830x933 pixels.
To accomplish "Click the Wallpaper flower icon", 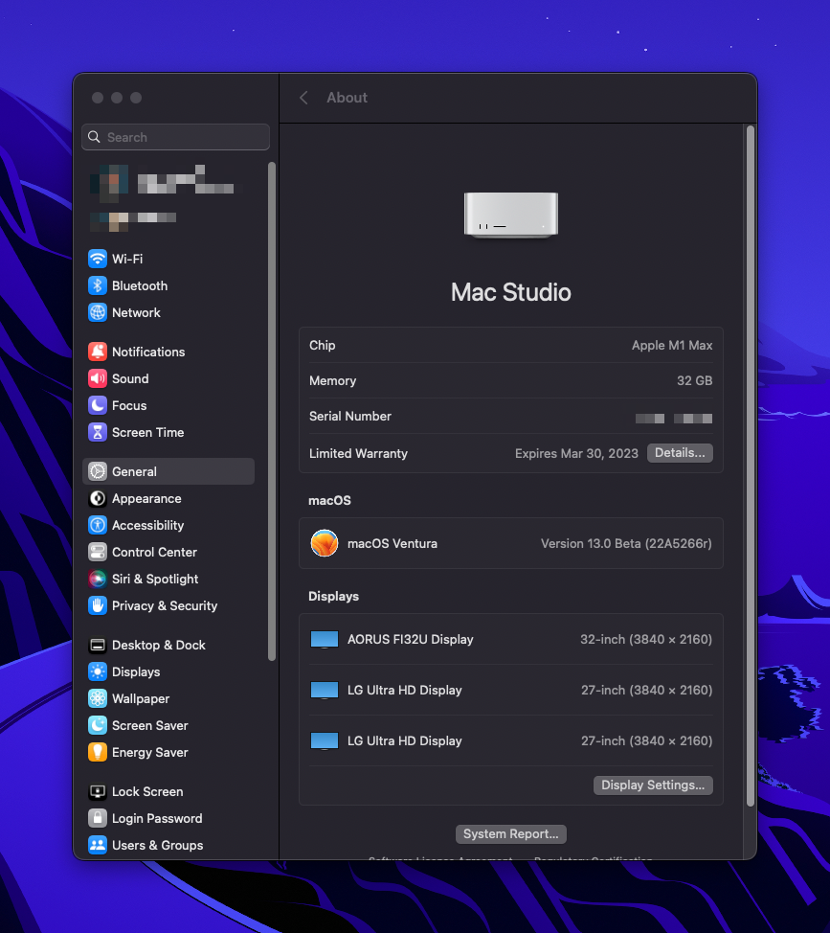I will point(98,698).
